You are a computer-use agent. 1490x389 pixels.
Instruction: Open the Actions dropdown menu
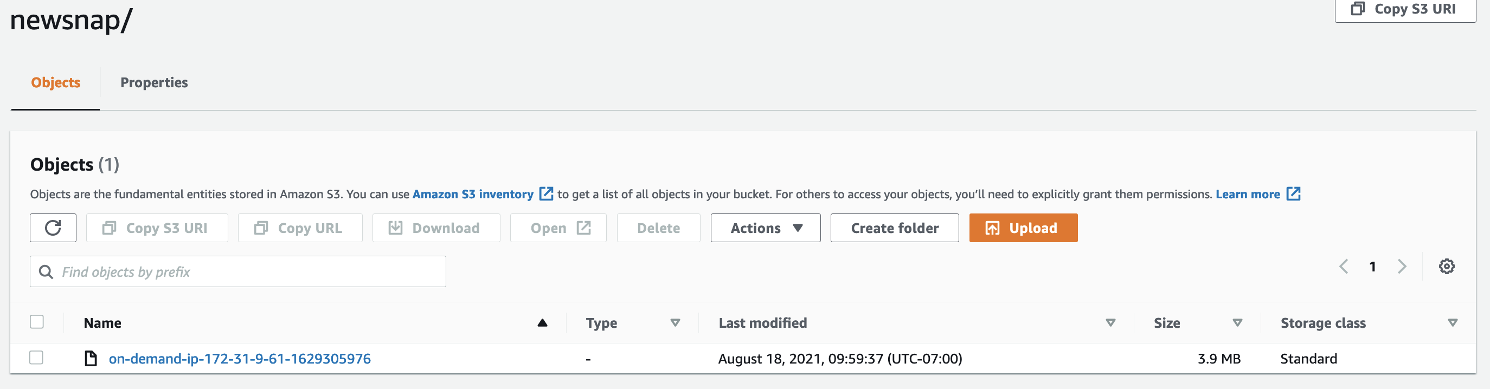click(765, 228)
